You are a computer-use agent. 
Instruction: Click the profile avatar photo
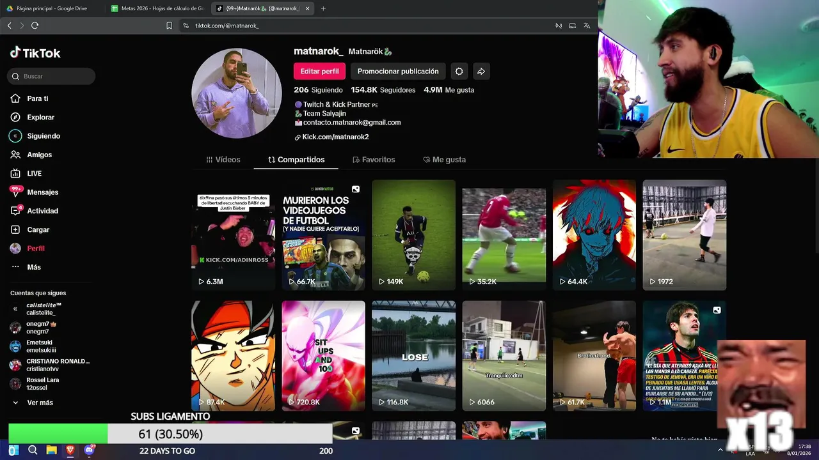tap(237, 93)
